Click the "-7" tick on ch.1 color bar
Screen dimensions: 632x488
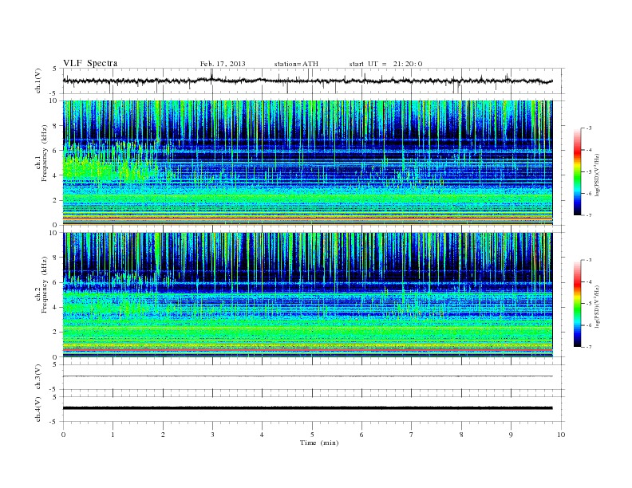pyautogui.click(x=589, y=215)
